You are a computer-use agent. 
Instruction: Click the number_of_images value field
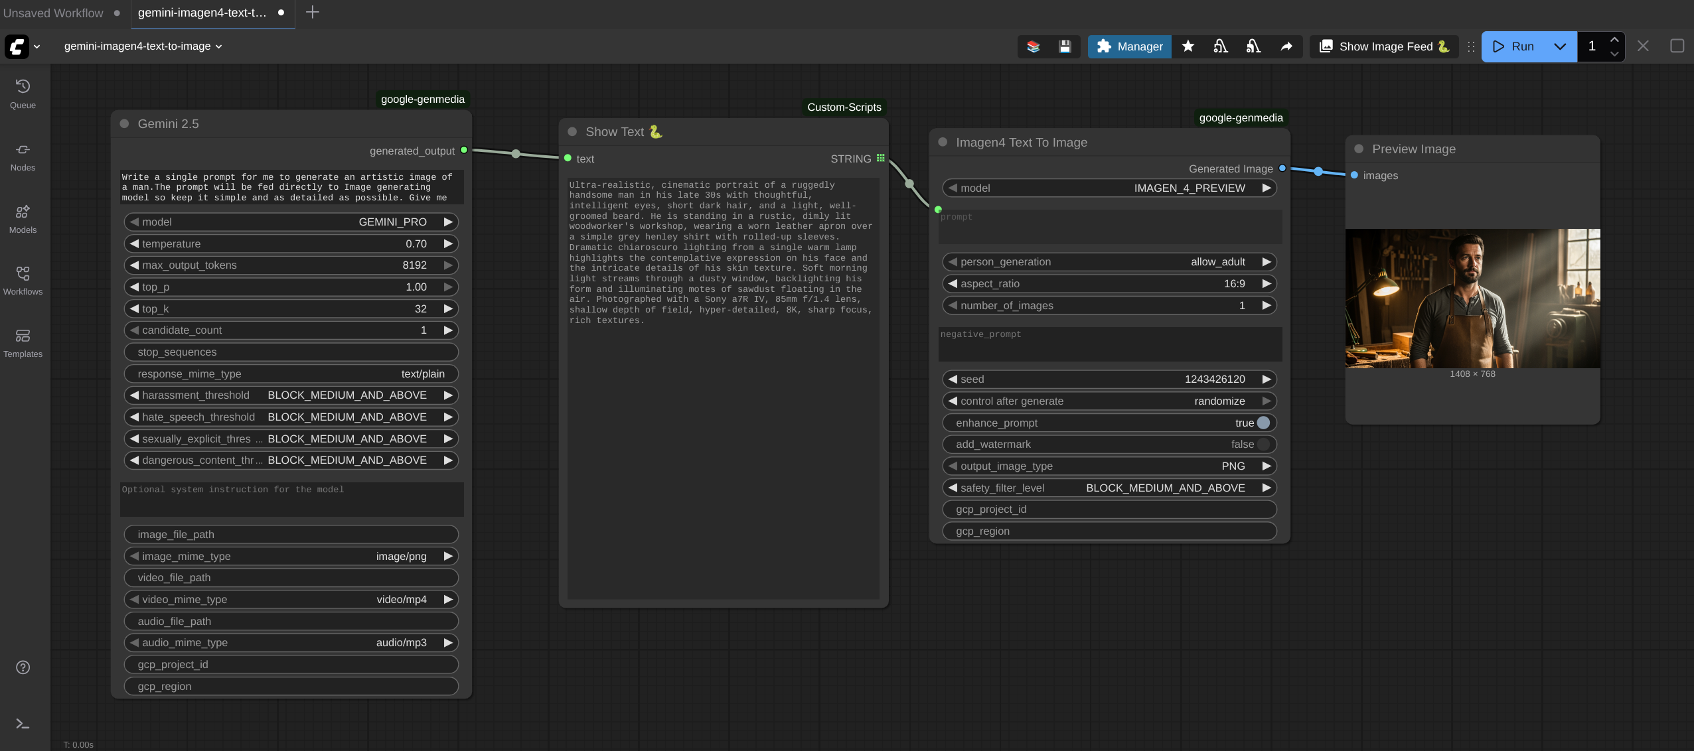(1109, 306)
